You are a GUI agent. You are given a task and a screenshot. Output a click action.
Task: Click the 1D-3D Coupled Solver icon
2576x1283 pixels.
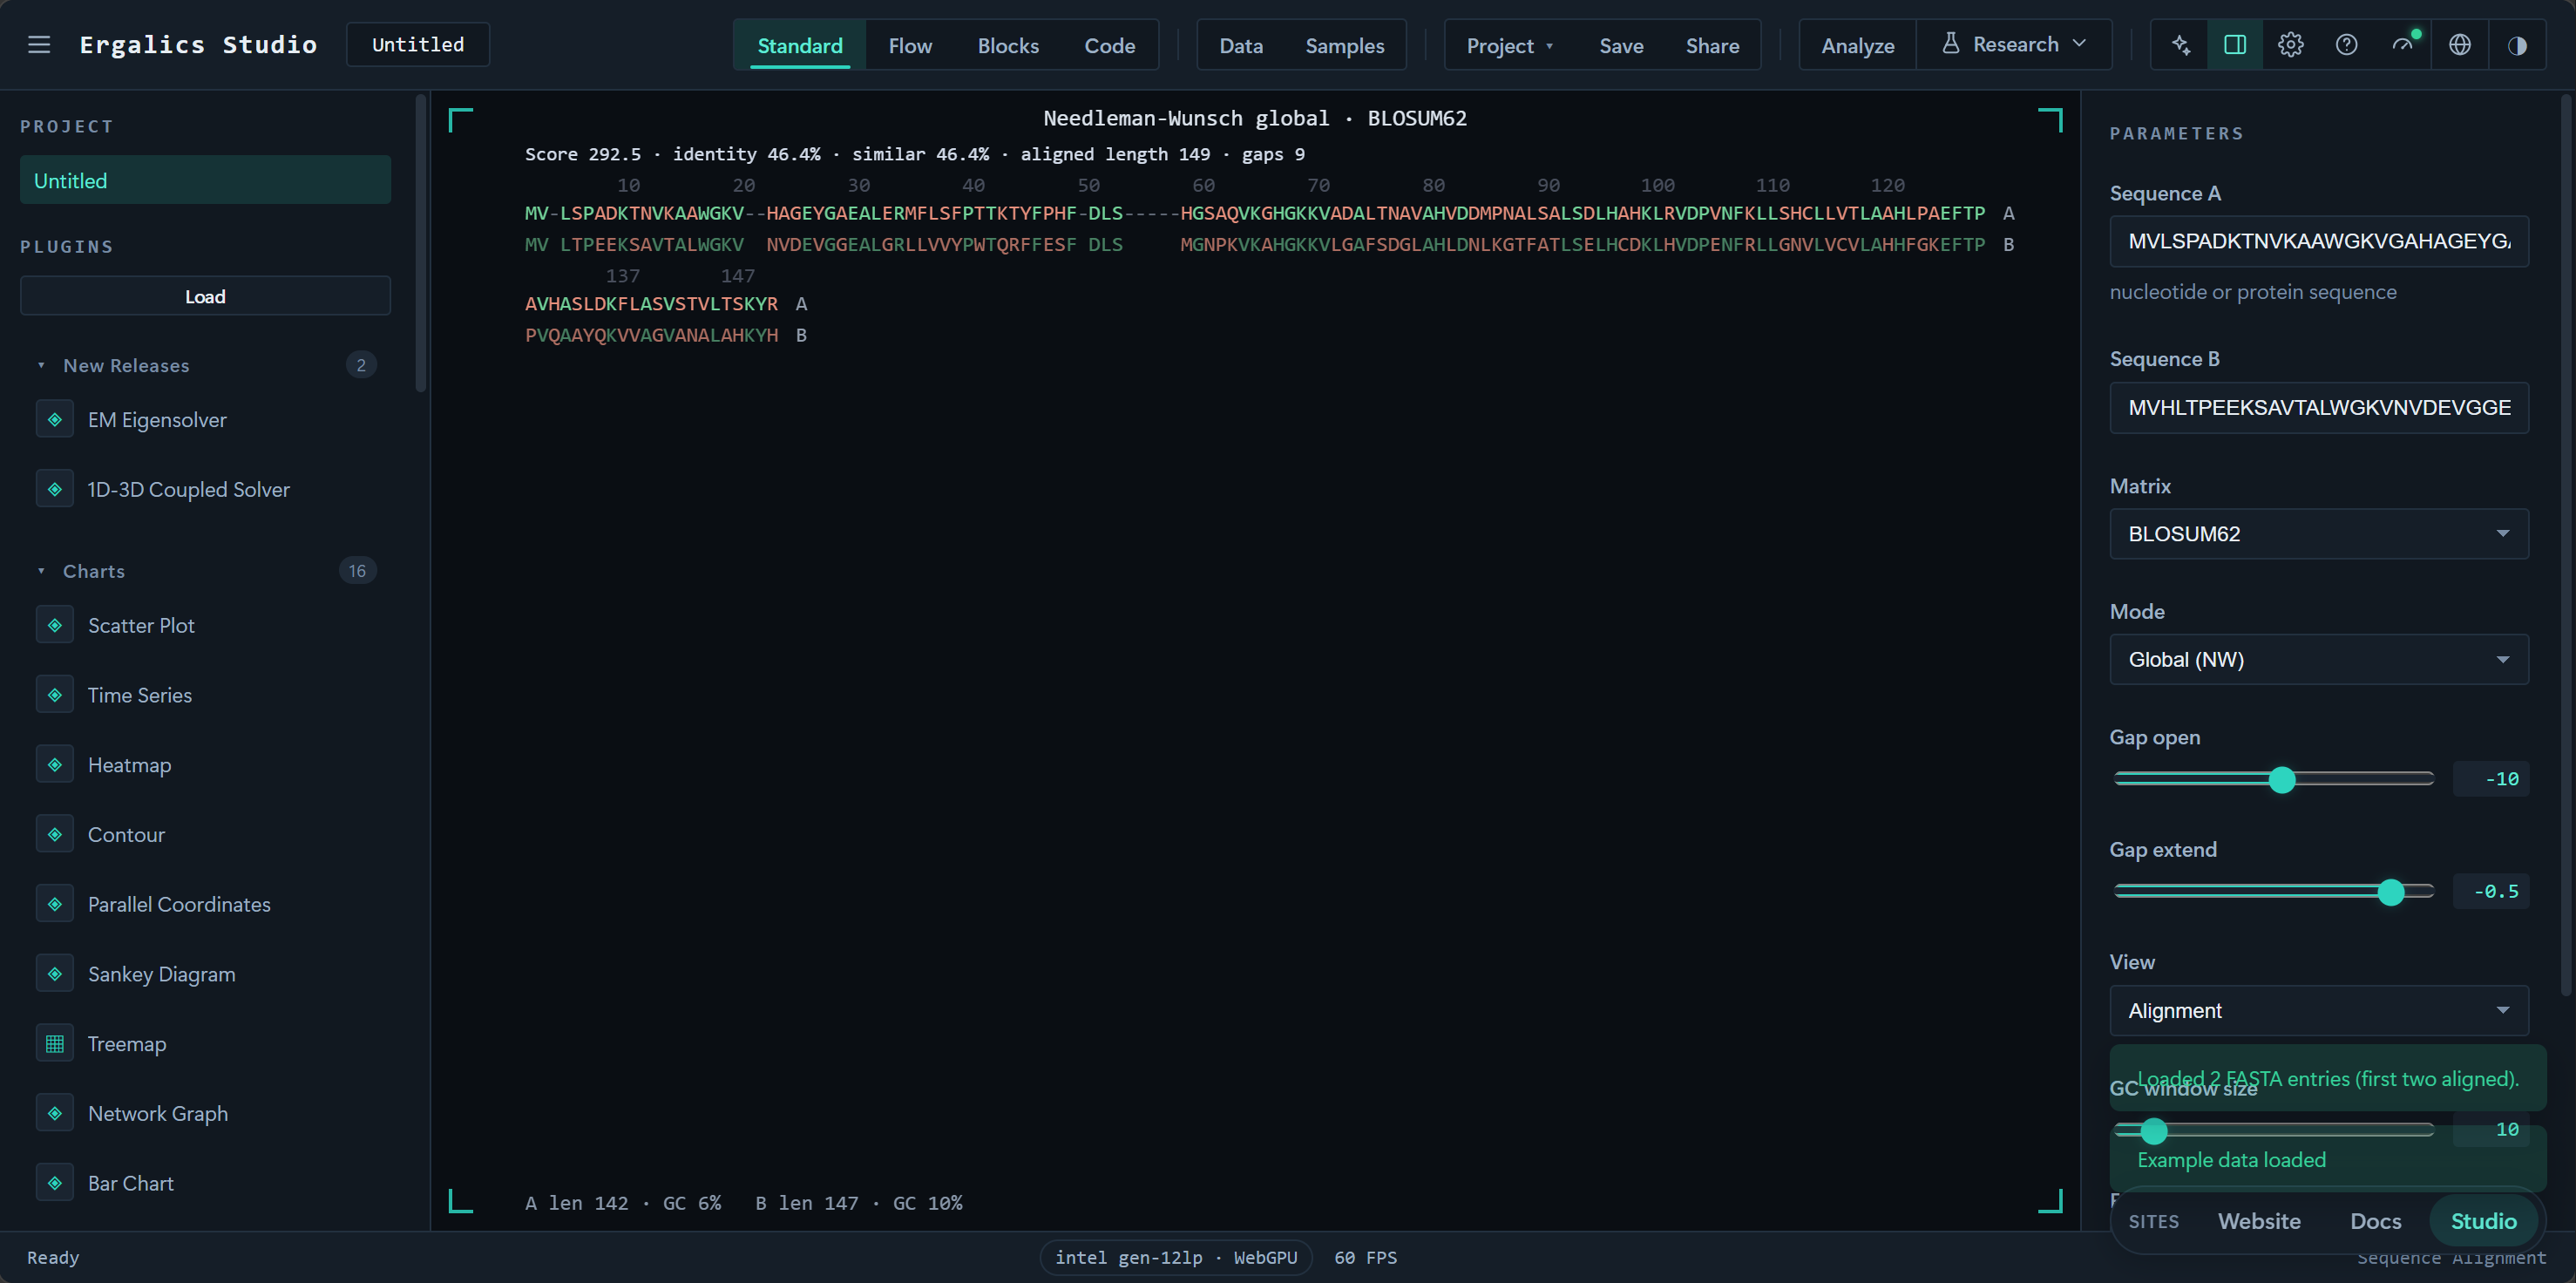pos(55,489)
